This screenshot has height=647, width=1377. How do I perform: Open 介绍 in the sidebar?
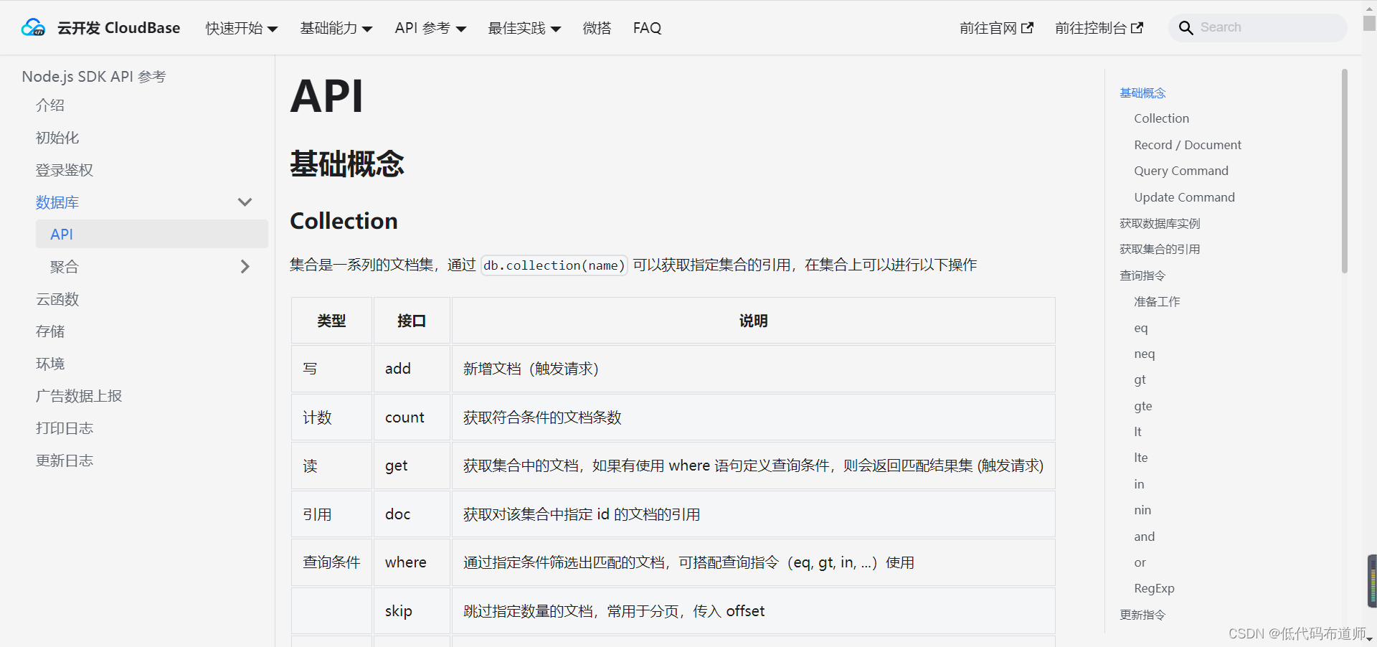(50, 105)
